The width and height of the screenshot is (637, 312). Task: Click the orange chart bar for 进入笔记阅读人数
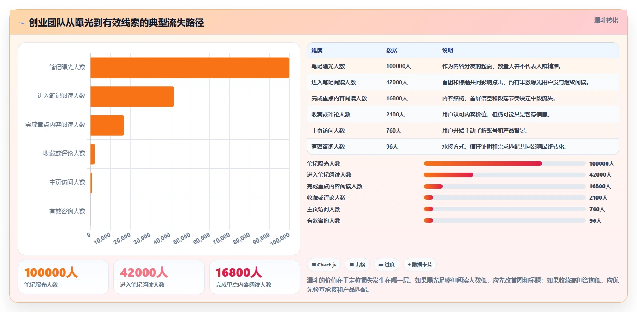point(132,97)
